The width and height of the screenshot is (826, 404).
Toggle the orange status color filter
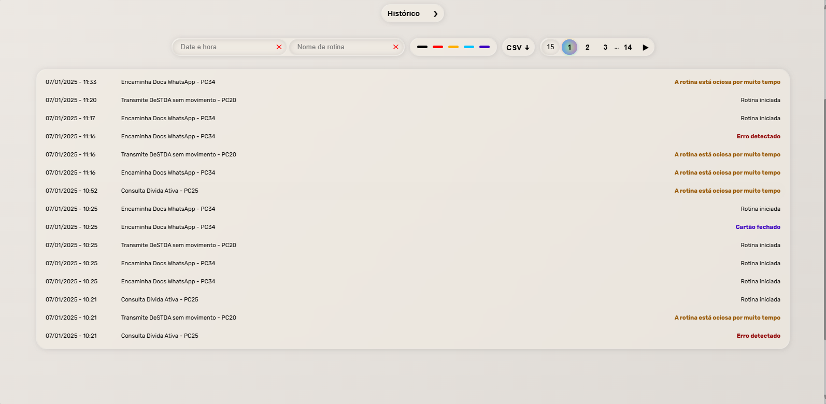(453, 47)
